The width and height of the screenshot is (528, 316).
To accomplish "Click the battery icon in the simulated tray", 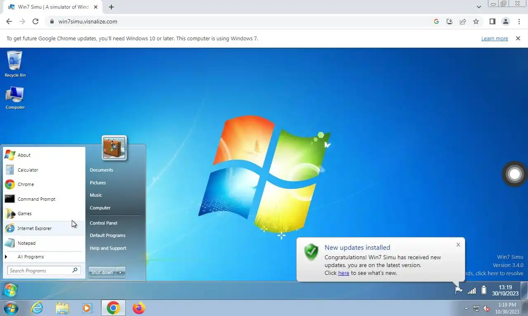I will pos(484,290).
